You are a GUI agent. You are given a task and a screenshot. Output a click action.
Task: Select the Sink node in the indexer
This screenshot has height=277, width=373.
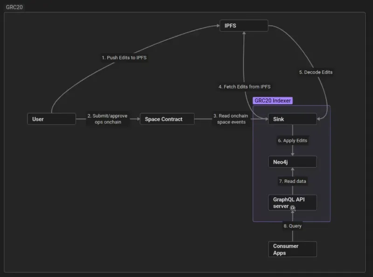292,119
